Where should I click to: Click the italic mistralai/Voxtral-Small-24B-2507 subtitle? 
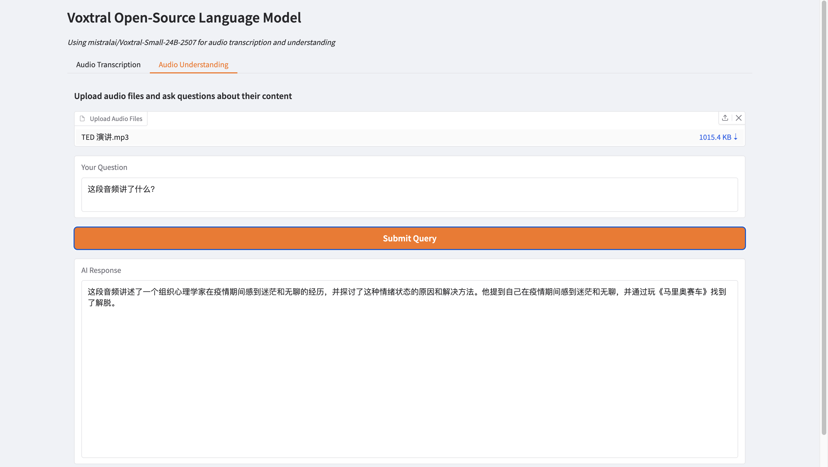(x=201, y=42)
